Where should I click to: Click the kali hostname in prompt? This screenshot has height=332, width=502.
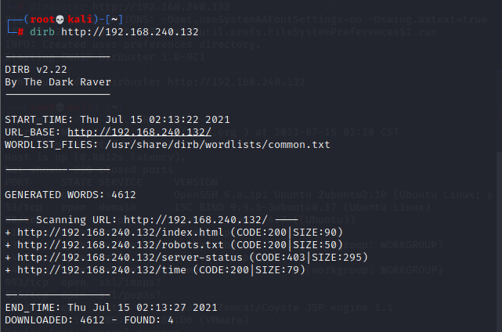tap(80, 20)
